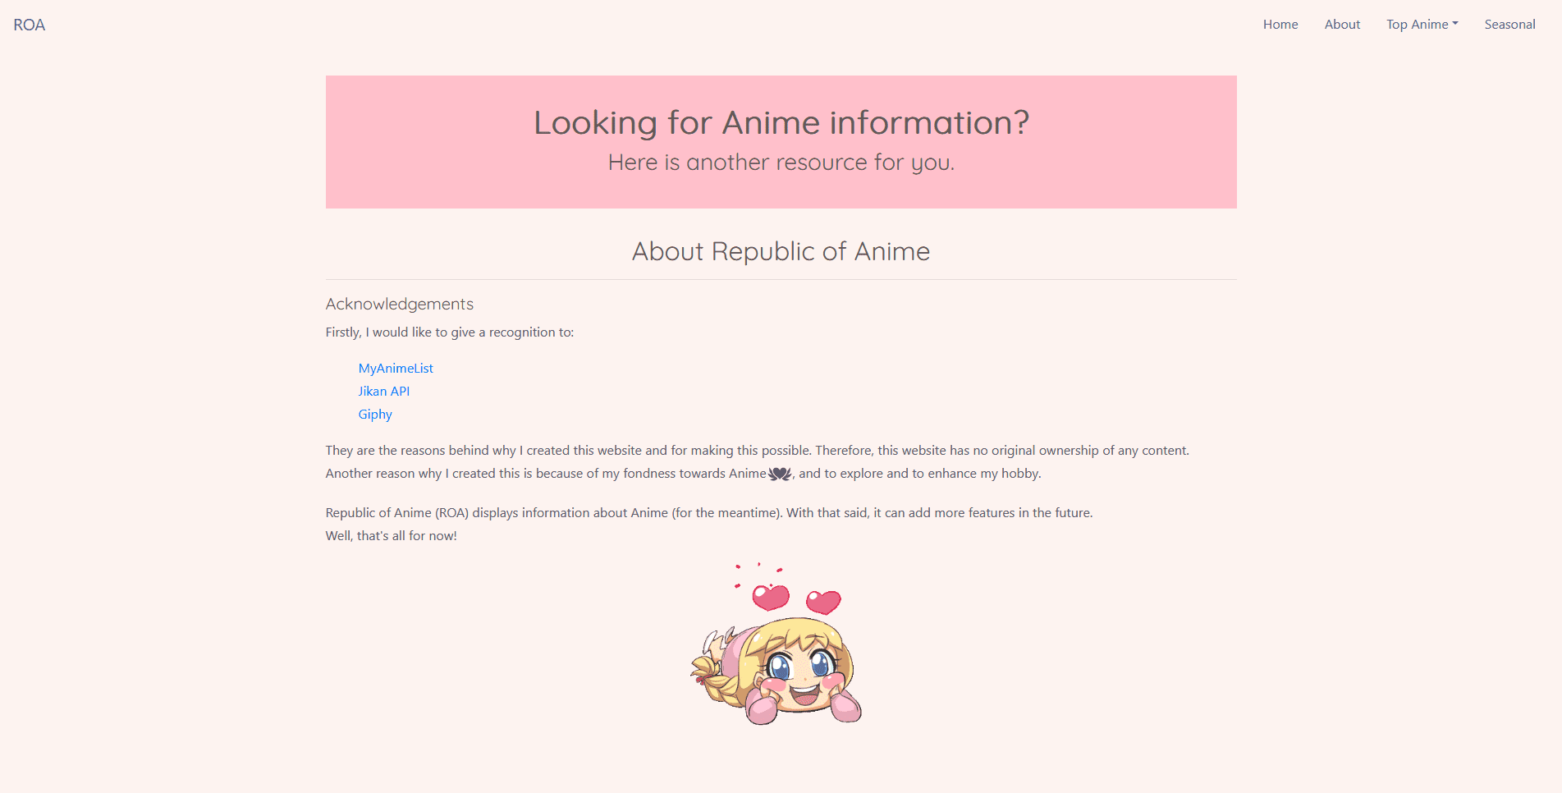Click the 'Well, that's all for now!' text
Viewport: 1562px width, 793px height.
(391, 536)
